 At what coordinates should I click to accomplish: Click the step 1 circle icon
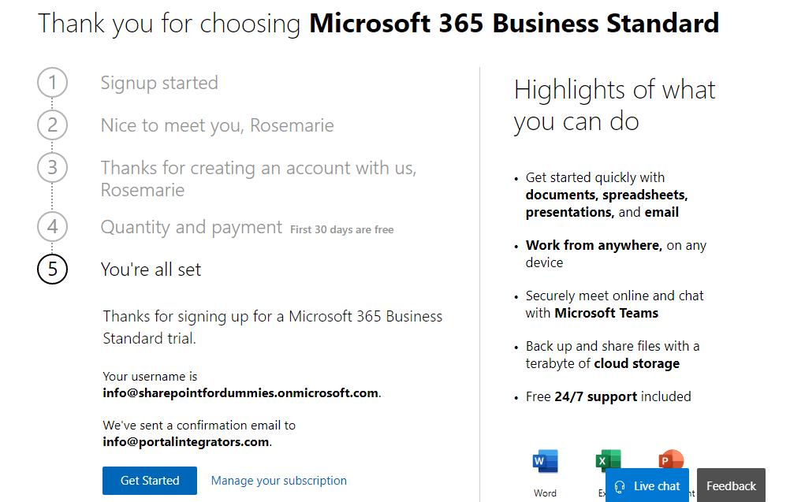(x=52, y=83)
